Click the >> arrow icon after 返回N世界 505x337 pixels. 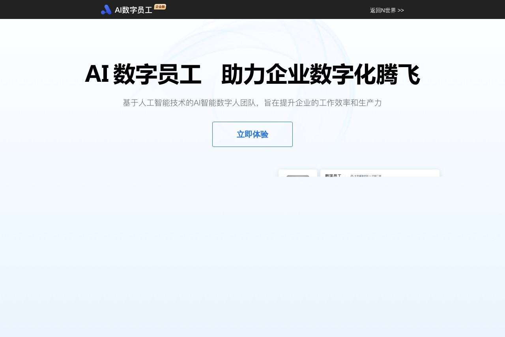(401, 10)
